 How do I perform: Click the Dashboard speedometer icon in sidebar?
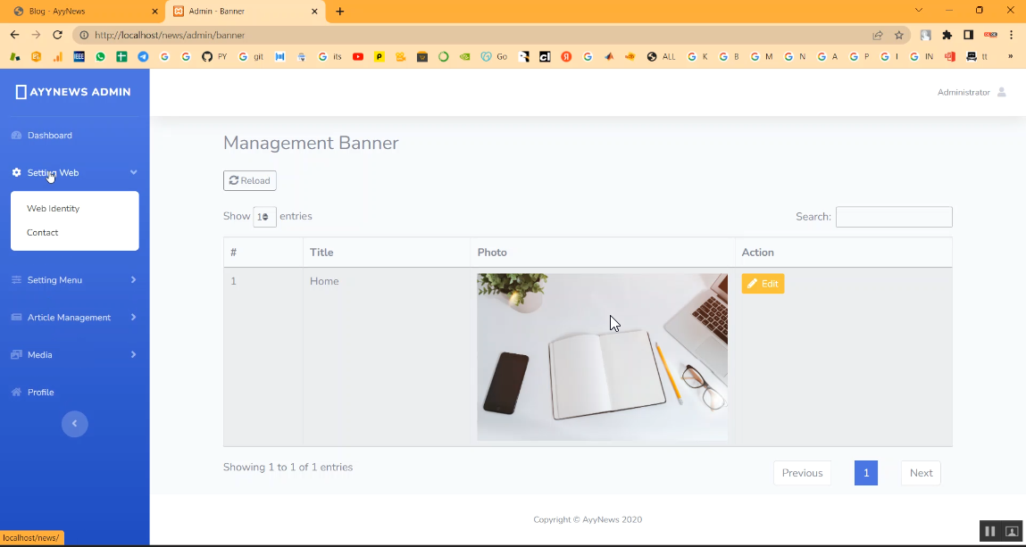click(16, 136)
